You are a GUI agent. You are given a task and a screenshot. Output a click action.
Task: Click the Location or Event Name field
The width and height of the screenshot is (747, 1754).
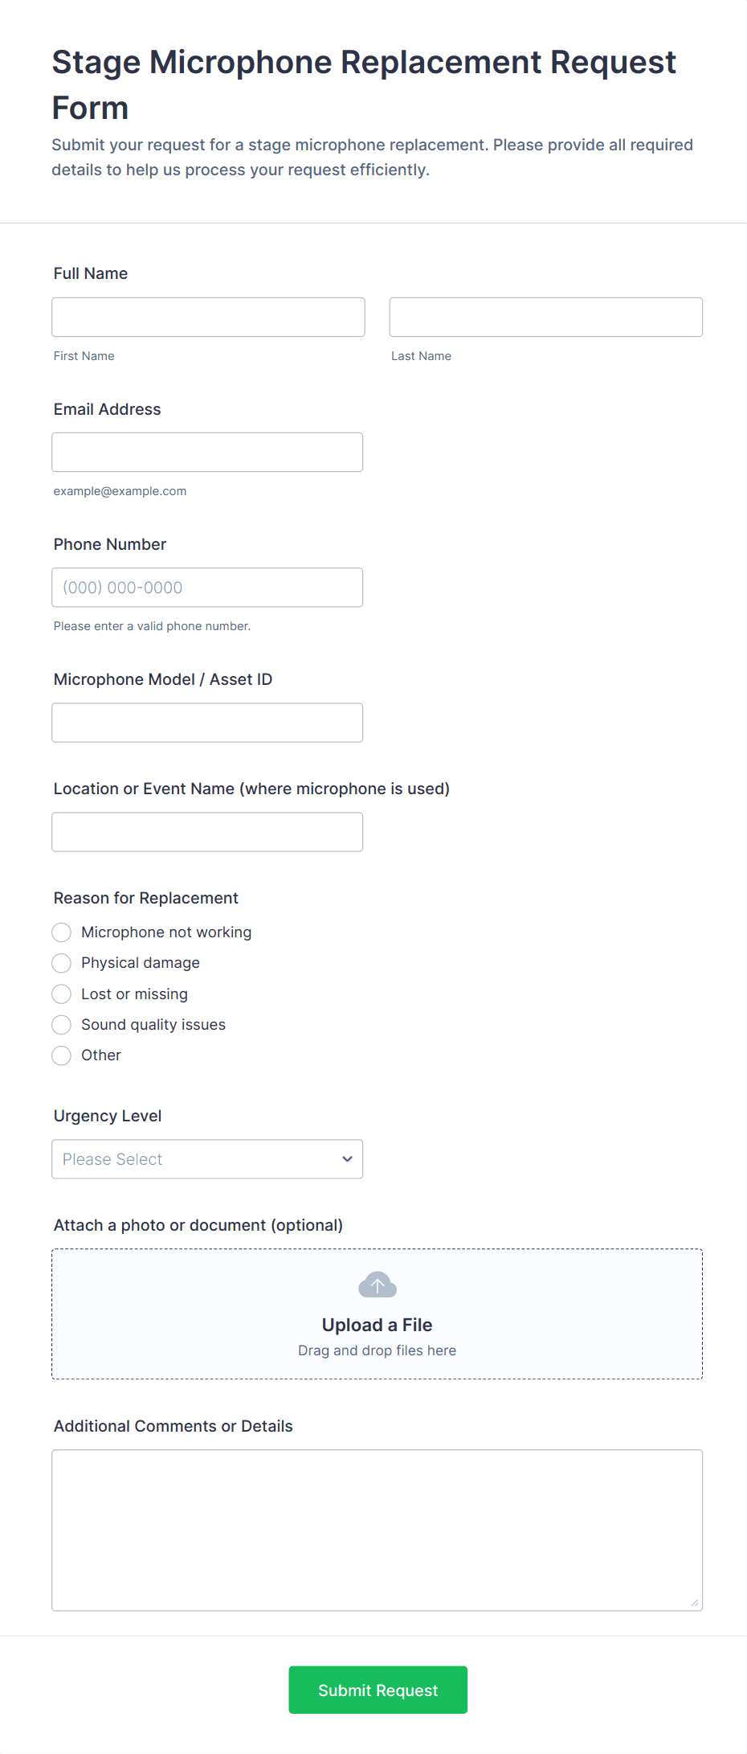(x=206, y=831)
